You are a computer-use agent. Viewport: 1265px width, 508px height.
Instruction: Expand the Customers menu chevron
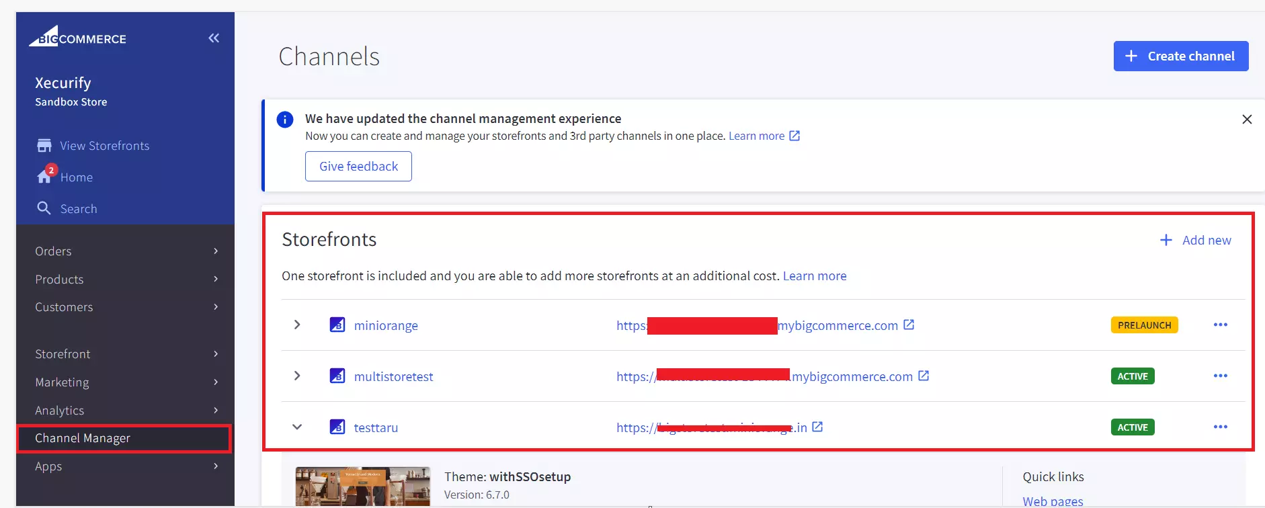point(216,307)
